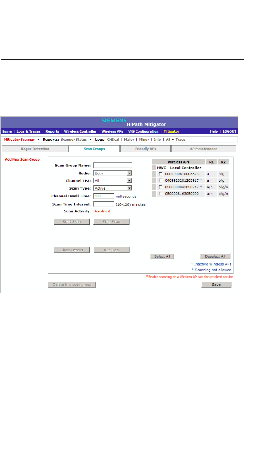The image size is (260, 453).
Task: Switch to the Friendly APs tab
Action: coord(145,149)
